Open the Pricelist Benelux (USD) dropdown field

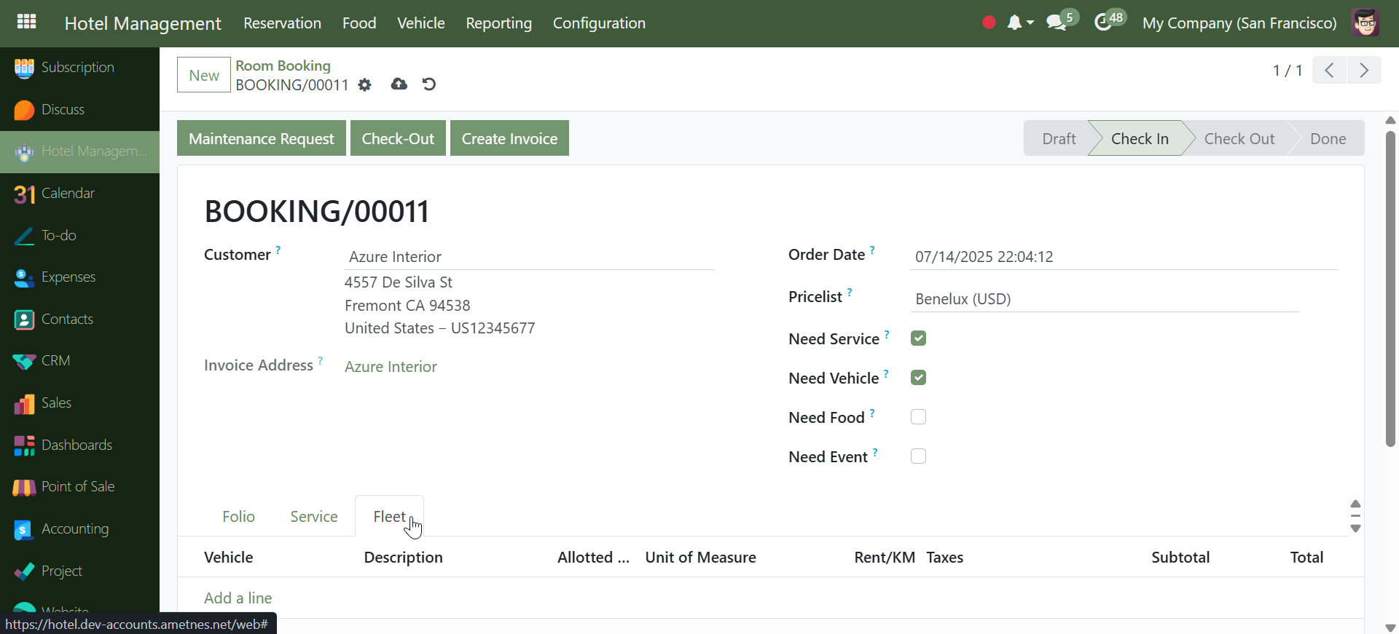pyautogui.click(x=1103, y=299)
